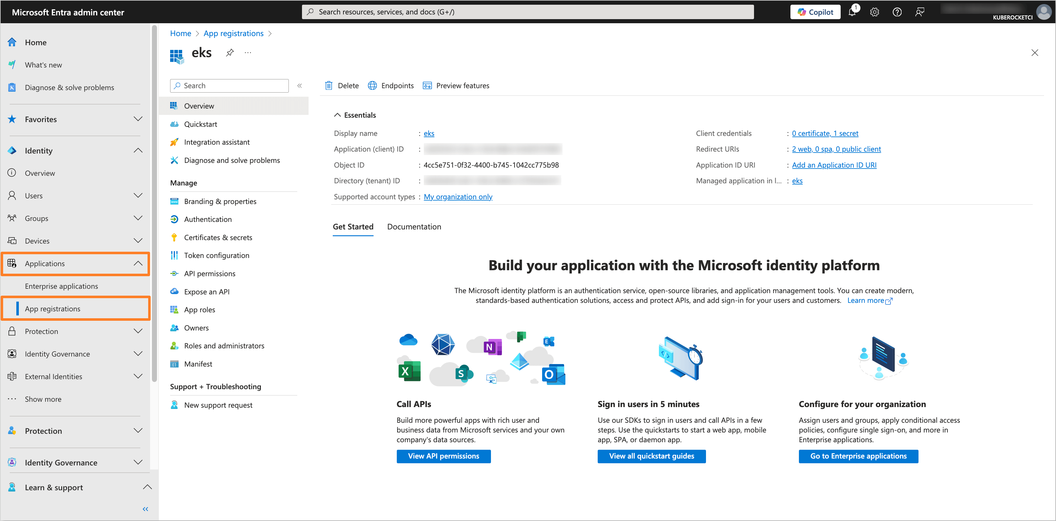The width and height of the screenshot is (1056, 521).
Task: Open API permissions
Action: pyautogui.click(x=210, y=273)
